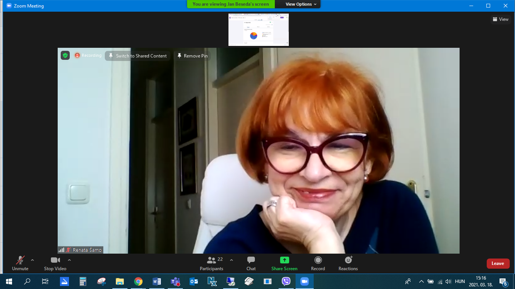Open the View Options dropdown
Viewport: 515px width, 289px height.
click(298, 4)
